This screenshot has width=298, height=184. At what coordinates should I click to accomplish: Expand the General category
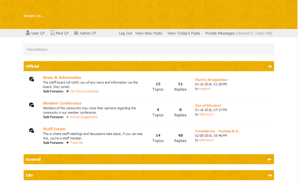[x=269, y=159]
